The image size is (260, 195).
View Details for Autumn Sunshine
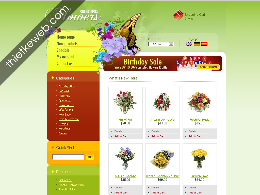[x=118, y=188]
